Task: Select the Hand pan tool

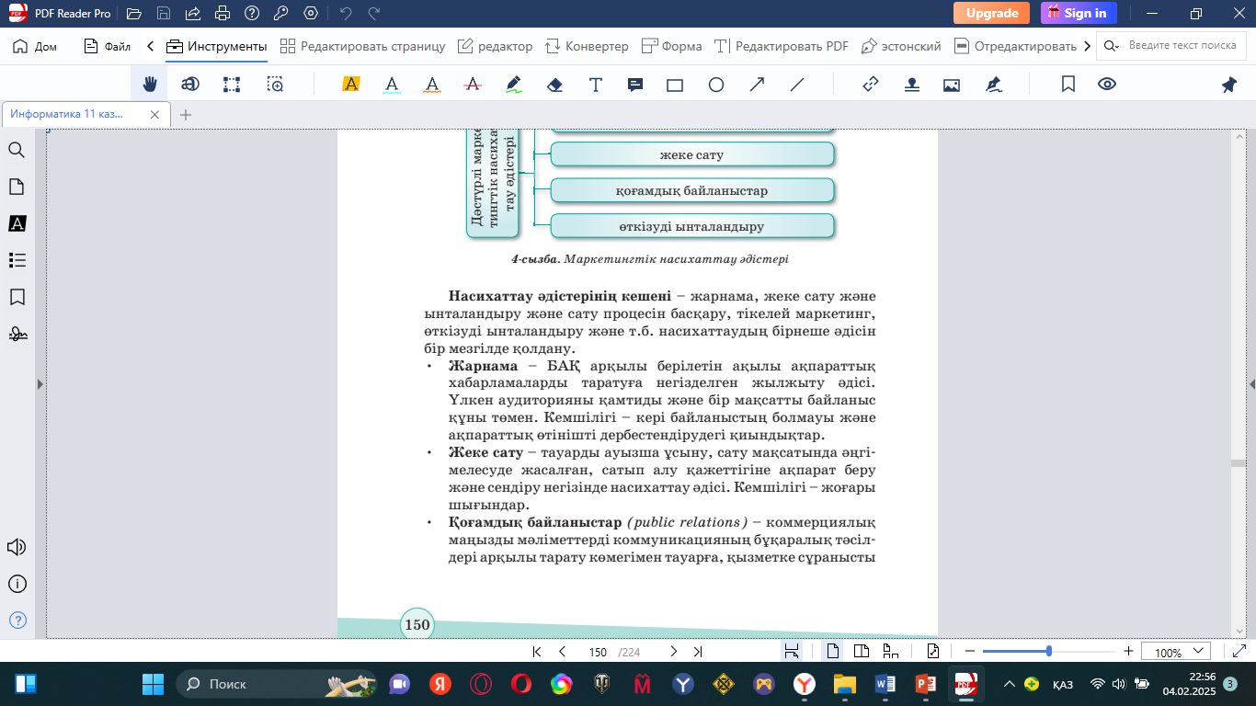Action: coord(149,85)
